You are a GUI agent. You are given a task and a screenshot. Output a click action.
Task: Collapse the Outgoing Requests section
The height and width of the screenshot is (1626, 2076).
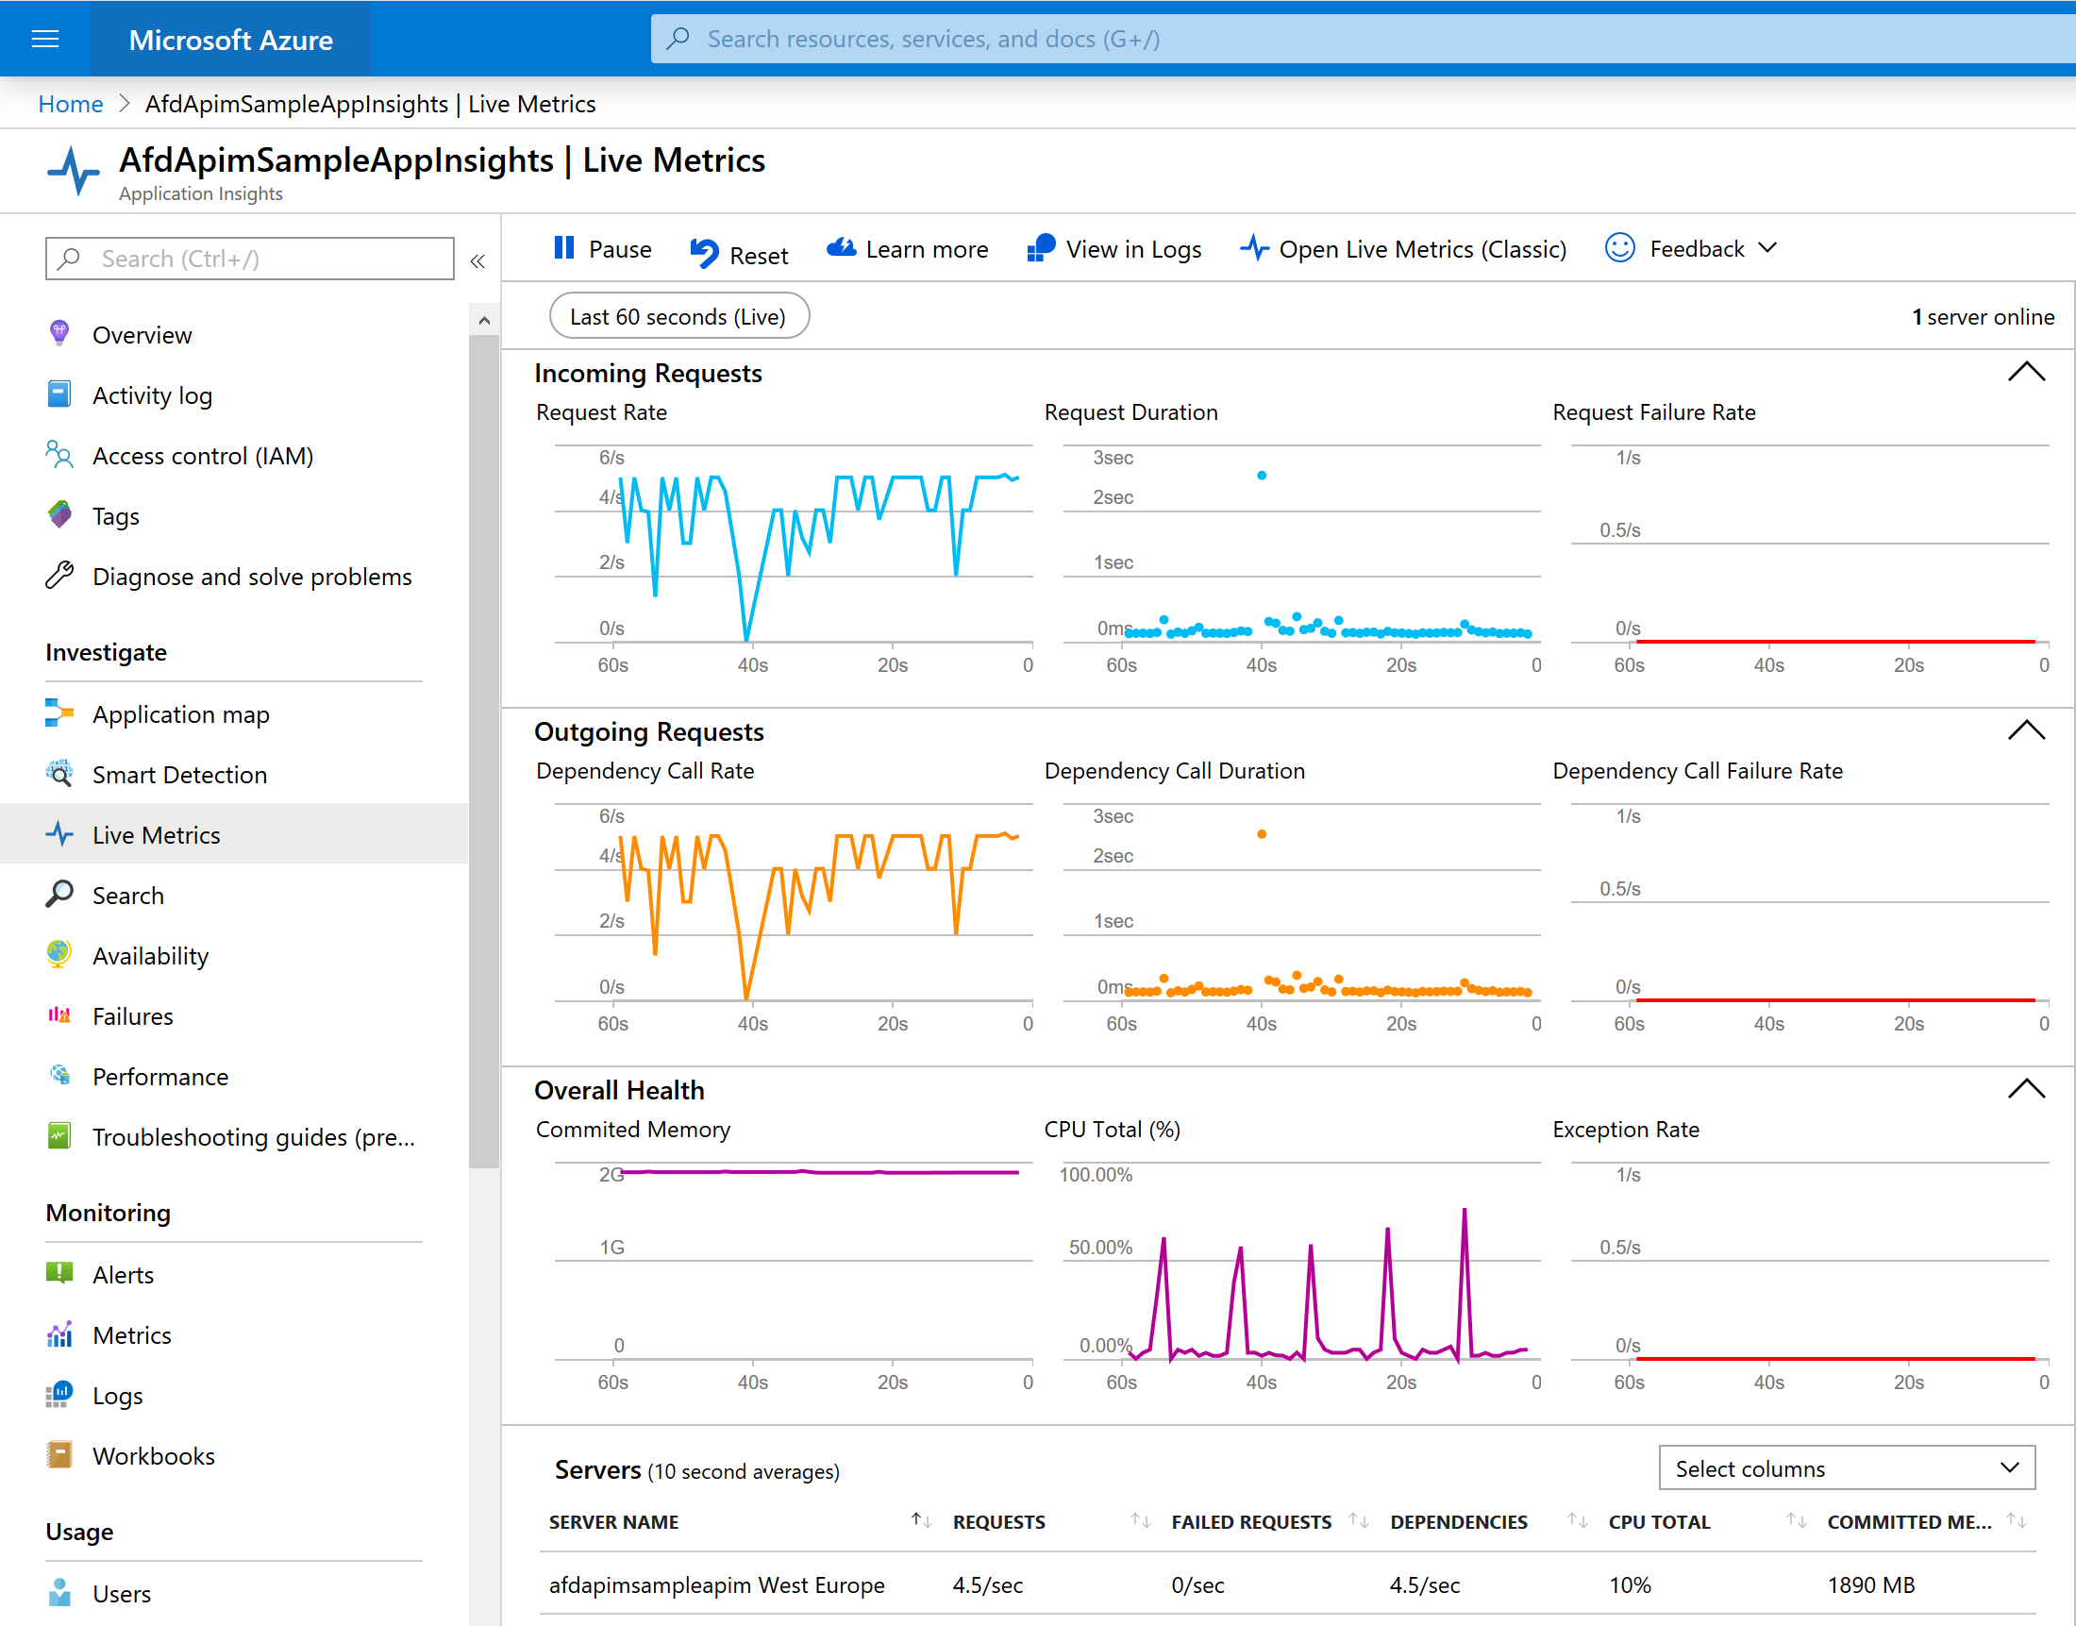coord(2026,730)
